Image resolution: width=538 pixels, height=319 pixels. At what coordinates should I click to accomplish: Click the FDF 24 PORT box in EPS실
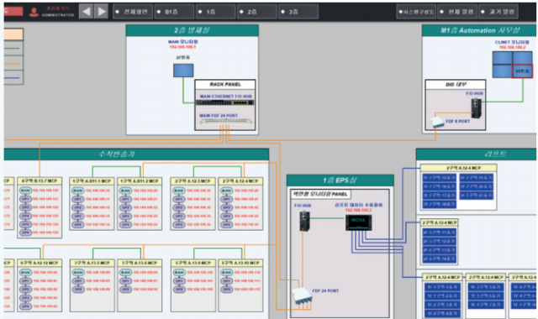(x=302, y=295)
